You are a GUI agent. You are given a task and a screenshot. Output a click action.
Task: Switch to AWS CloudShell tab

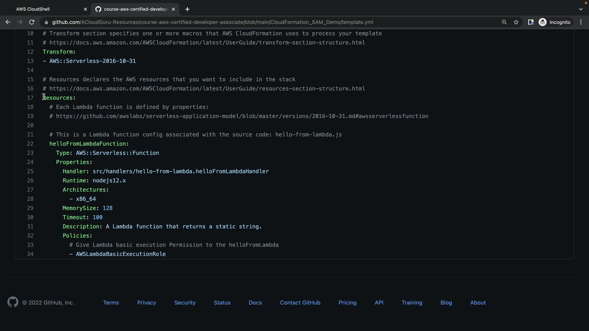point(33,9)
